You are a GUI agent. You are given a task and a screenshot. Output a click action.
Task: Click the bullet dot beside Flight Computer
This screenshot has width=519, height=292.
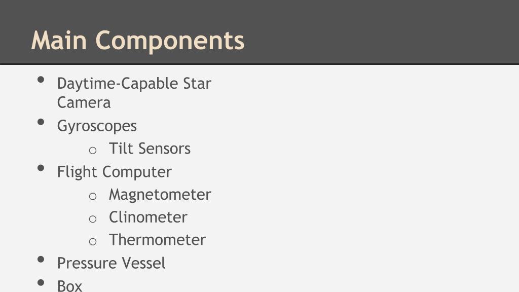click(x=41, y=168)
